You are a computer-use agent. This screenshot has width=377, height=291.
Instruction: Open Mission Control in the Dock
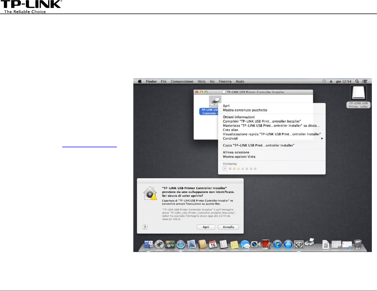(x=170, y=244)
